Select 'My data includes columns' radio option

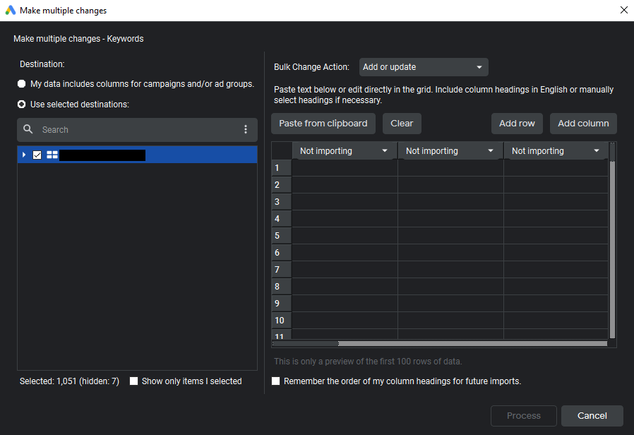[x=22, y=84]
